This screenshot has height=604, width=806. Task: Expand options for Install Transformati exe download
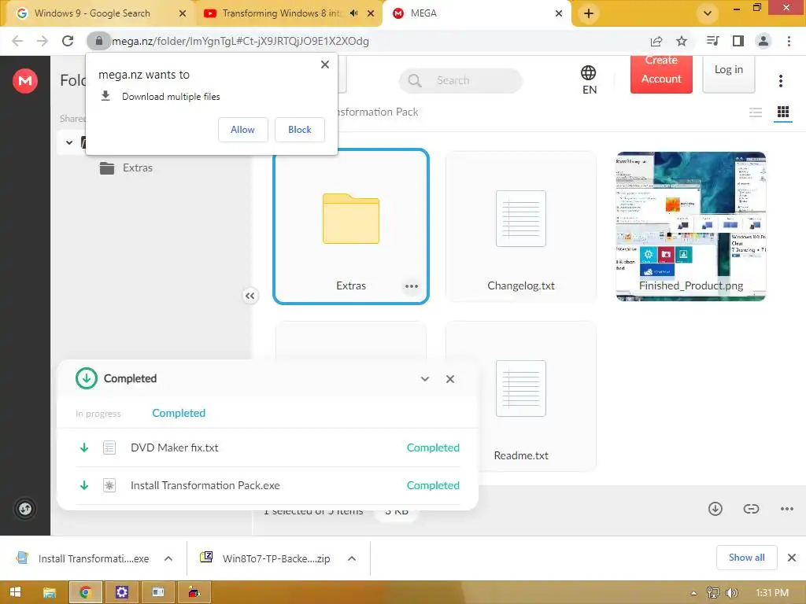pos(168,558)
